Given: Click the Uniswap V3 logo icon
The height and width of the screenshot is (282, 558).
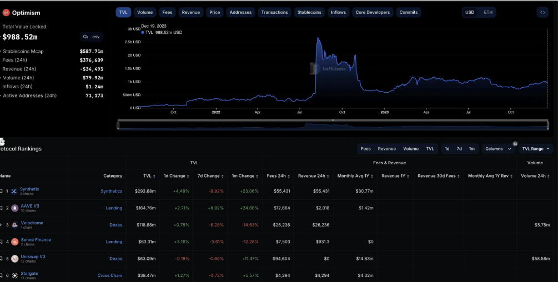Looking at the screenshot, I should tap(14, 259).
